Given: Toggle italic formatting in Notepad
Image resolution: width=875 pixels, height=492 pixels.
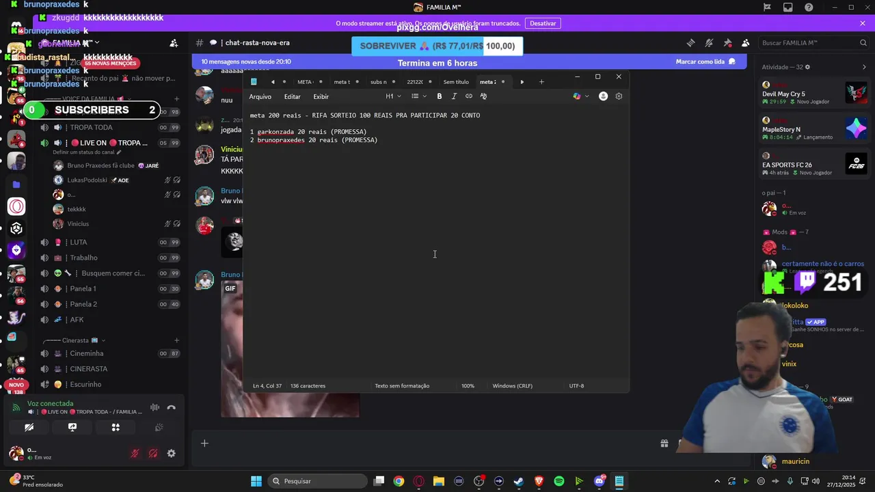Looking at the screenshot, I should click(x=454, y=96).
